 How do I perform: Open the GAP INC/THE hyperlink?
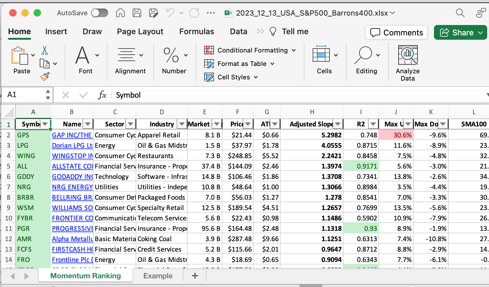tap(72, 135)
